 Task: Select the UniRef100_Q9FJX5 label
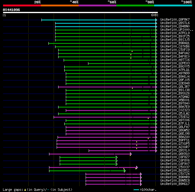click(175, 80)
